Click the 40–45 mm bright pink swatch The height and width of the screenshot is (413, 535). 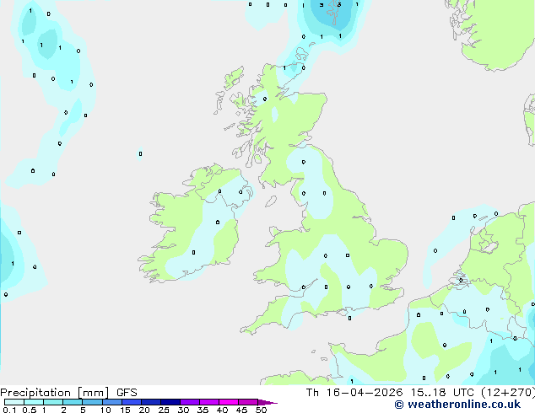[x=229, y=402]
